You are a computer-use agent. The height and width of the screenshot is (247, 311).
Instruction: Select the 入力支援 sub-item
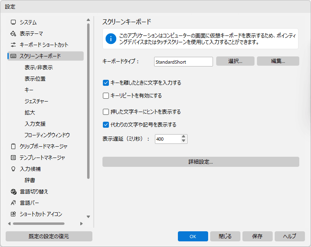click(35, 124)
